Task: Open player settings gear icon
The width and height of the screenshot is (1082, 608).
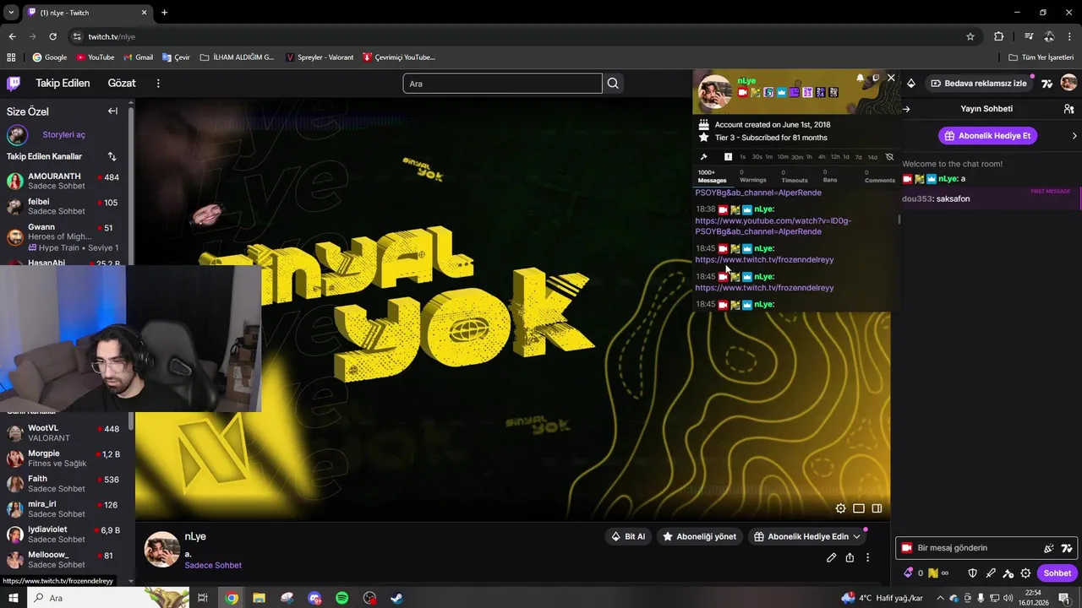Action: click(x=840, y=508)
